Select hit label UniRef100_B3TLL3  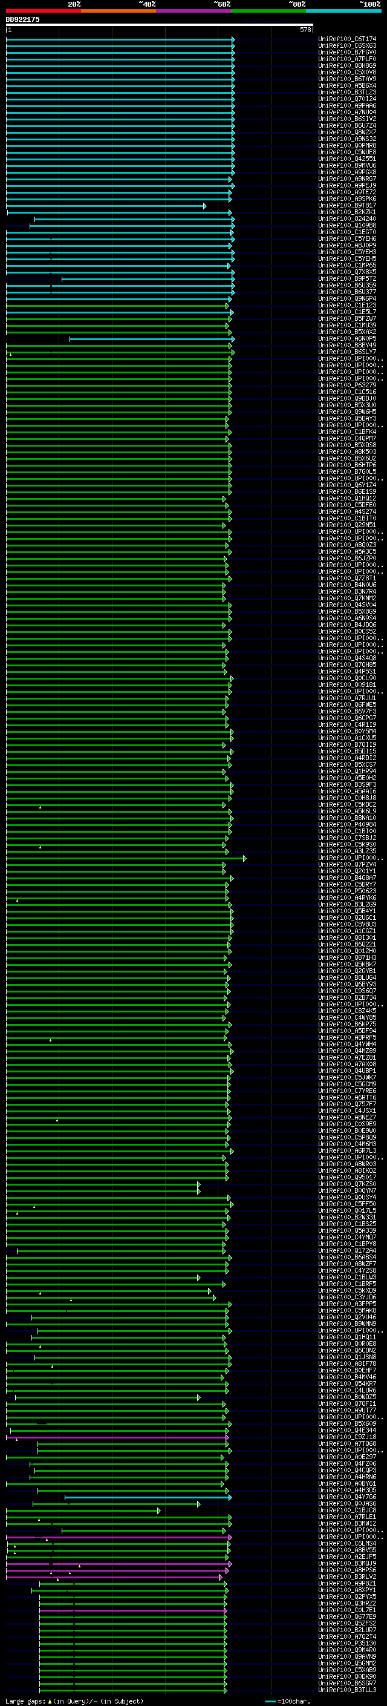tap(347, 1690)
